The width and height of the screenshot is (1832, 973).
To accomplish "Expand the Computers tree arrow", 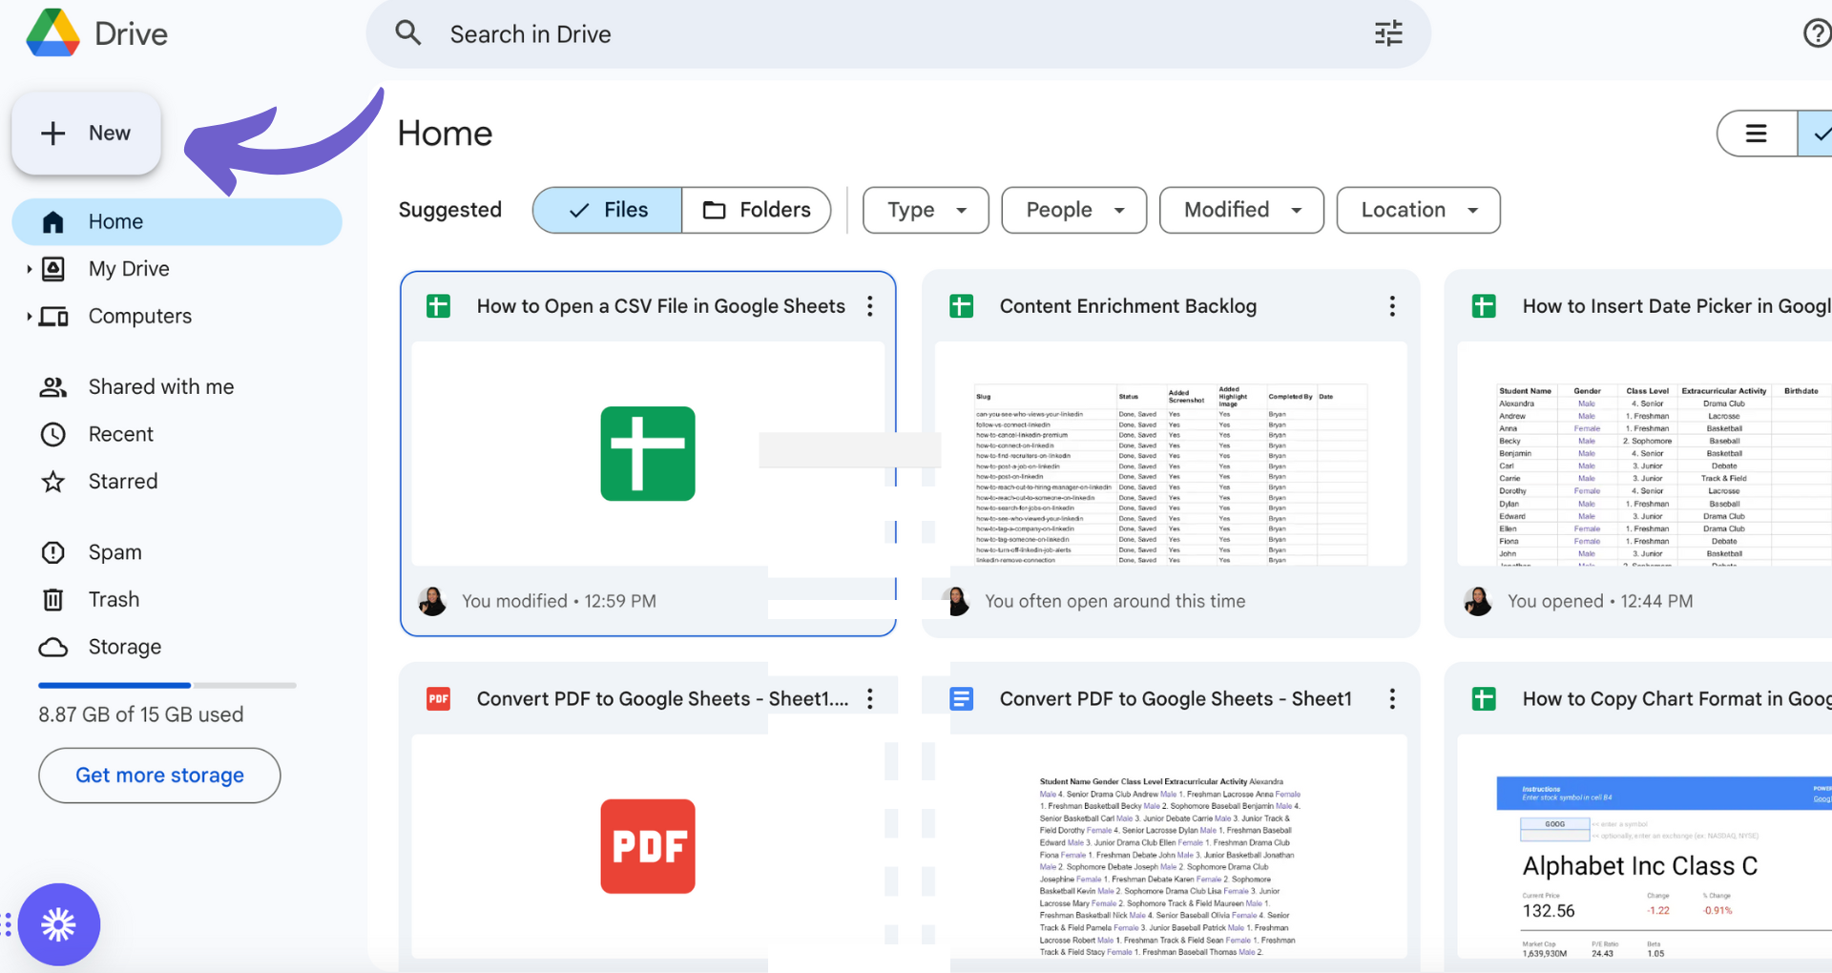I will 30,316.
